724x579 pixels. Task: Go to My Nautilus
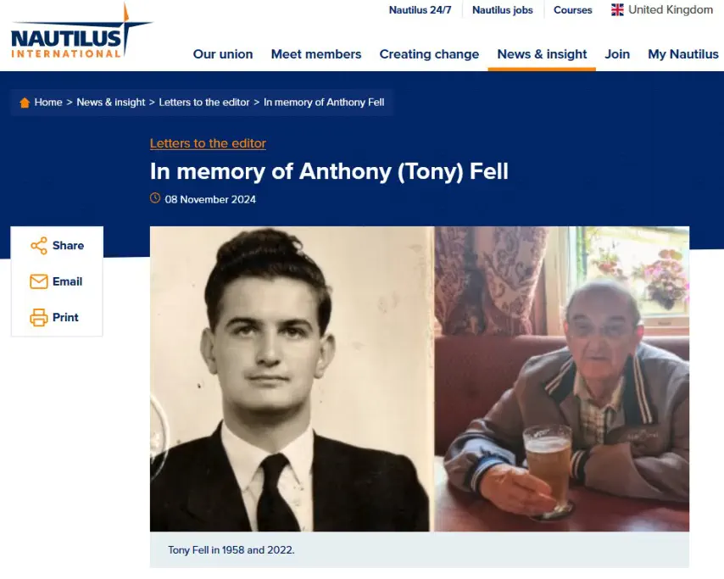pos(683,54)
